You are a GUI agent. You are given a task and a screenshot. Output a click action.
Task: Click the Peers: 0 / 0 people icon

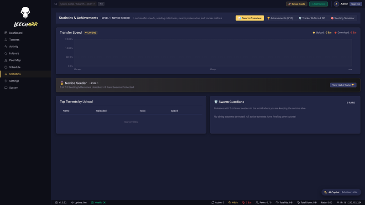pyautogui.click(x=257, y=203)
